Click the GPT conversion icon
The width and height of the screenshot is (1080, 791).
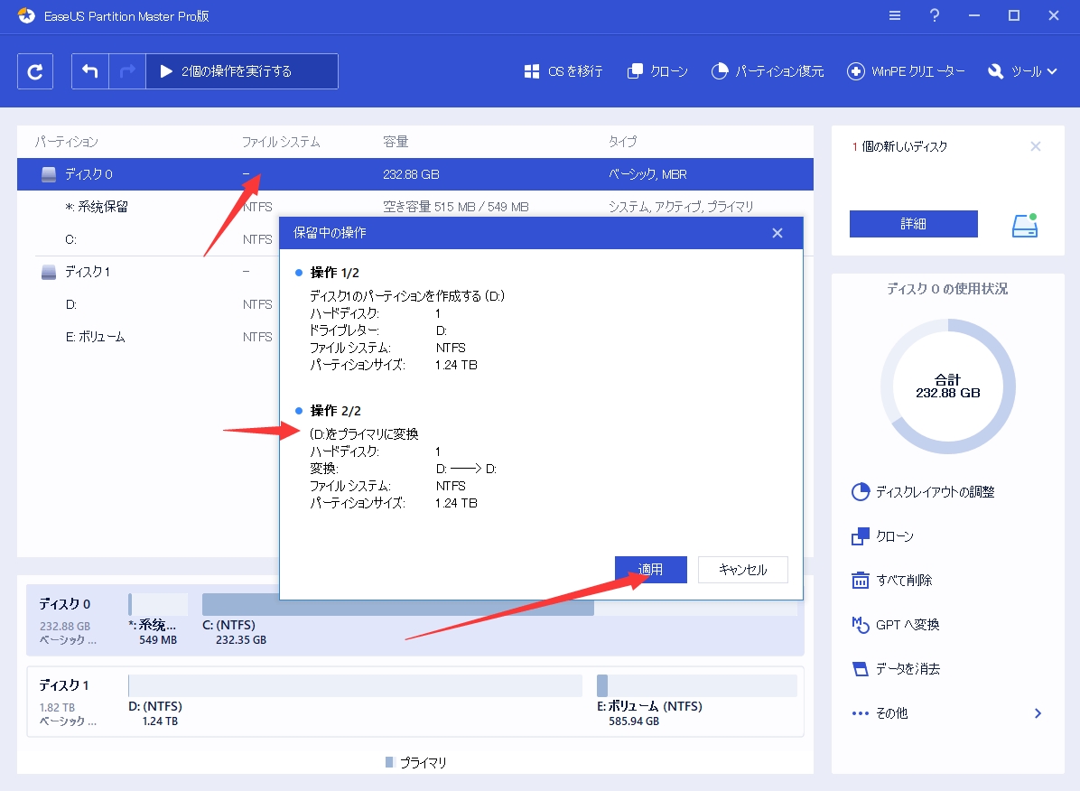tap(861, 624)
